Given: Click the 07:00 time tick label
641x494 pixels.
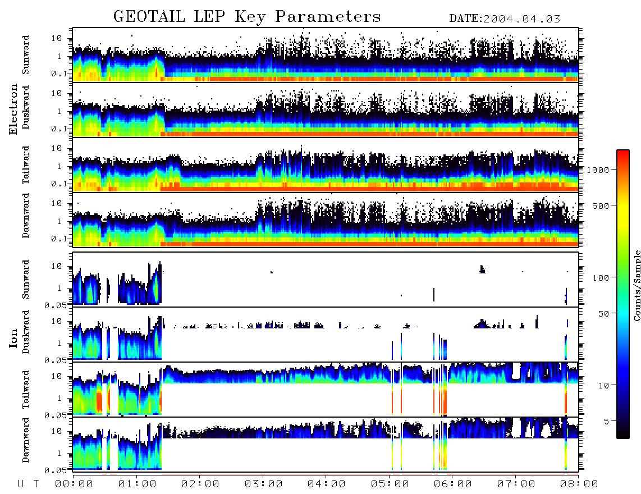Looking at the screenshot, I should coord(516,484).
